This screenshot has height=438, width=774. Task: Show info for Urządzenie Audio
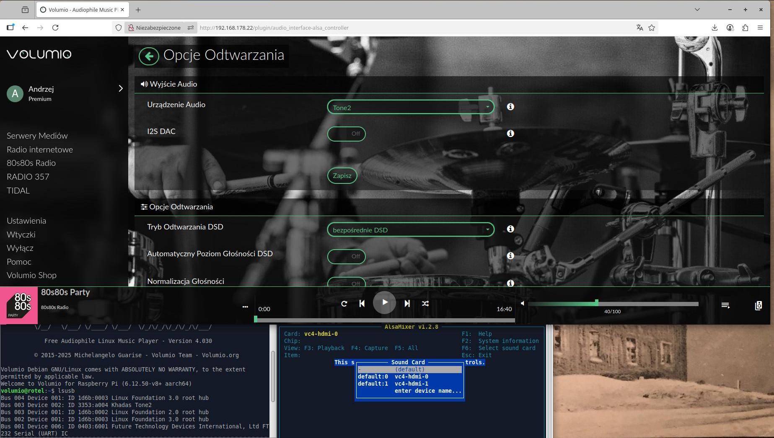(510, 107)
